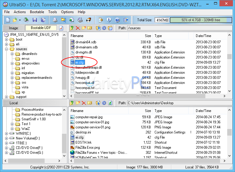Click the 92% of 4.7GB capacity bar
The width and height of the screenshot is (235, 172).
coord(201,20)
